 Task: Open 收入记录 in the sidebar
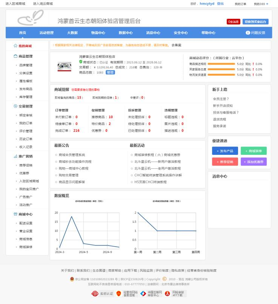coord(26,147)
